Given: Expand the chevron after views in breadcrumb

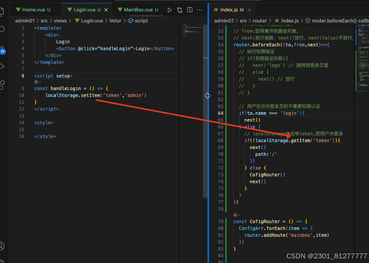Looking at the screenshot, I should [x=70, y=21].
